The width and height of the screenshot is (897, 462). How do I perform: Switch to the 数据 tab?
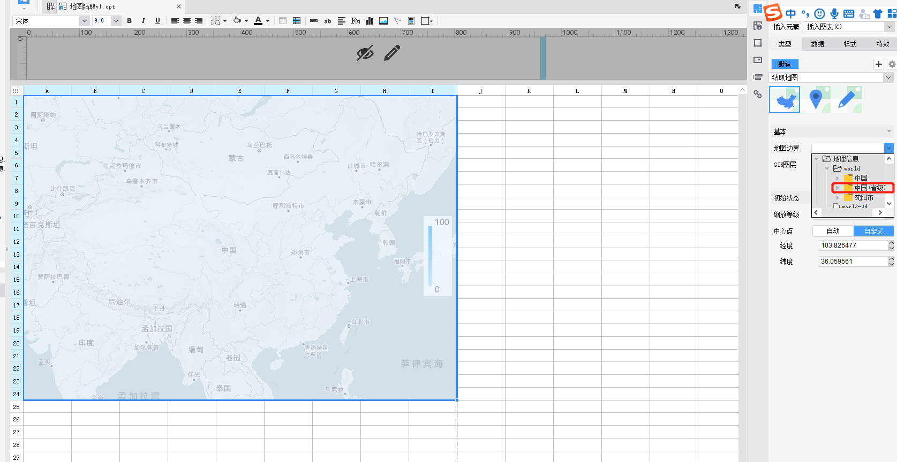click(x=817, y=44)
